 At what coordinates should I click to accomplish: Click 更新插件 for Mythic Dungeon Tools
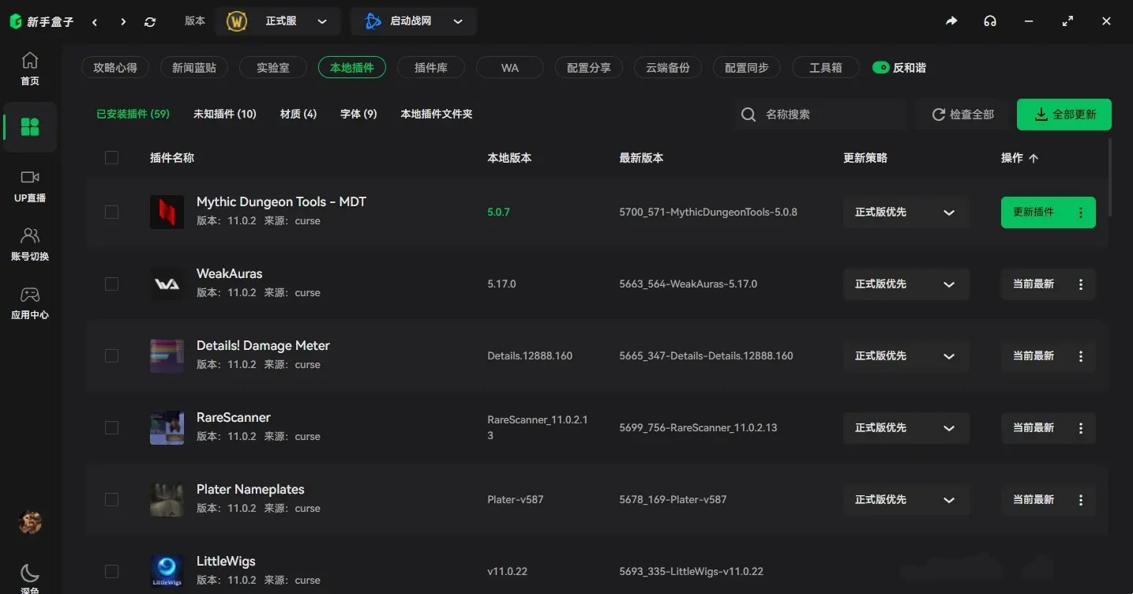coord(1034,212)
